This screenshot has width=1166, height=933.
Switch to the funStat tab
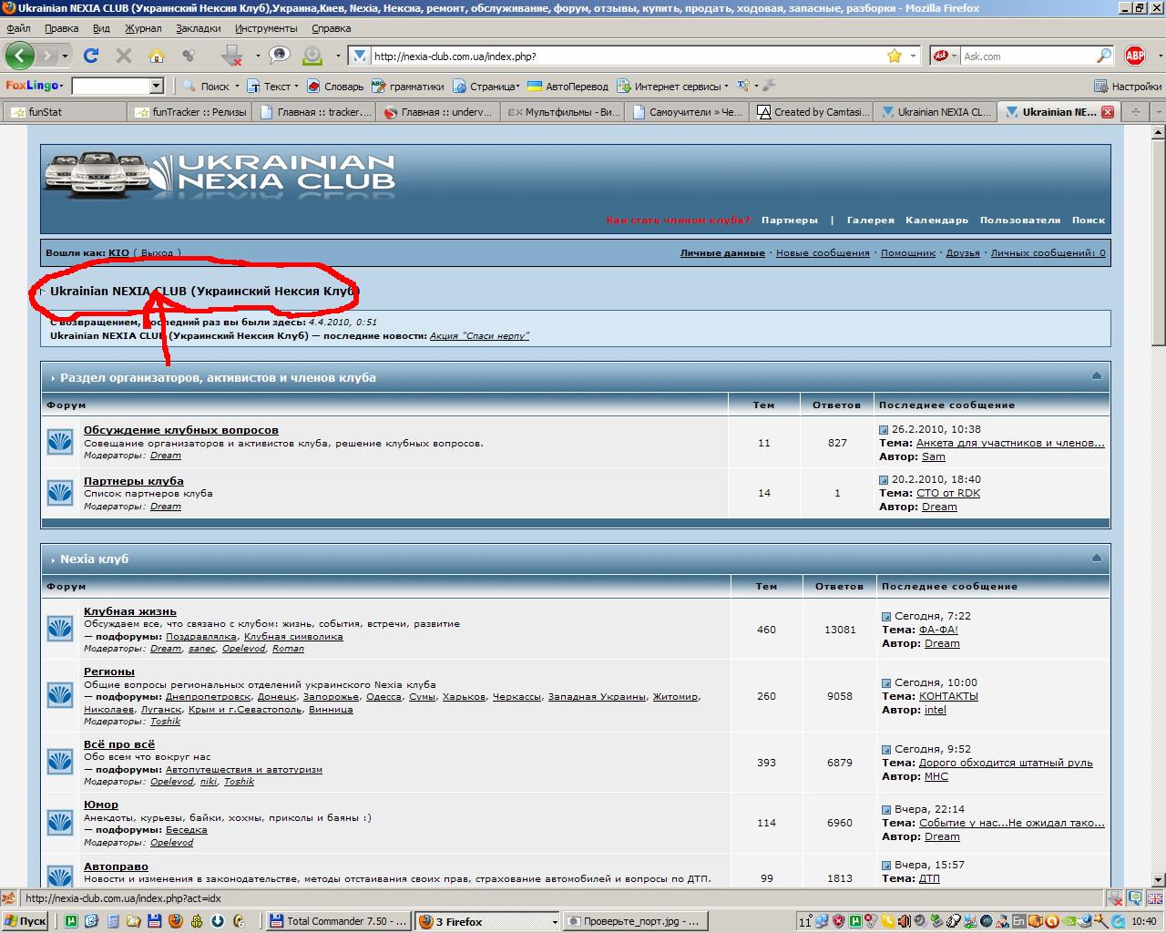(x=64, y=112)
